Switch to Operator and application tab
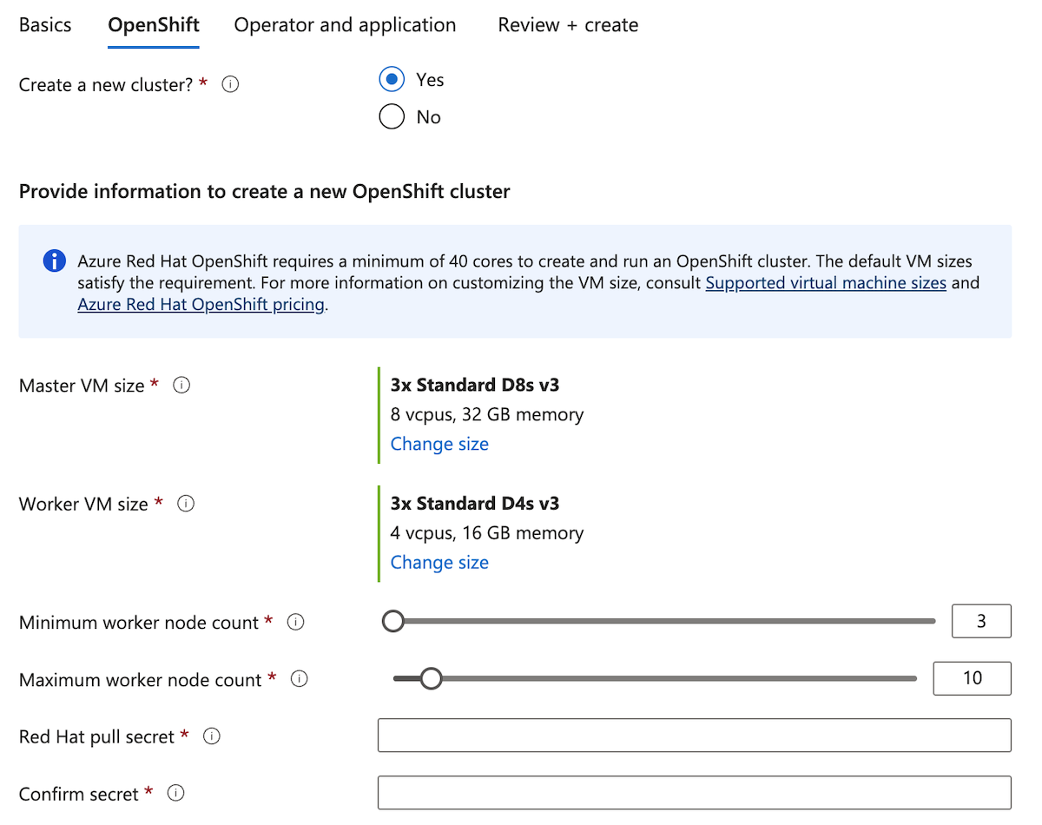This screenshot has width=1042, height=825. click(x=345, y=25)
